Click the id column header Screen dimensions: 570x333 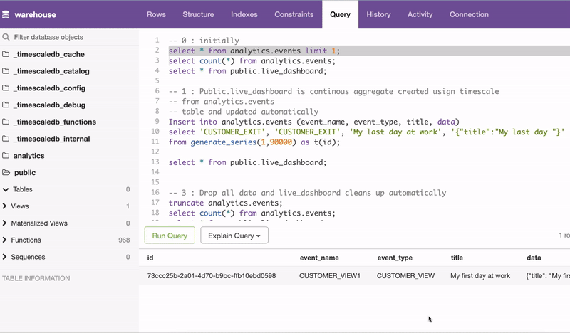(x=150, y=258)
